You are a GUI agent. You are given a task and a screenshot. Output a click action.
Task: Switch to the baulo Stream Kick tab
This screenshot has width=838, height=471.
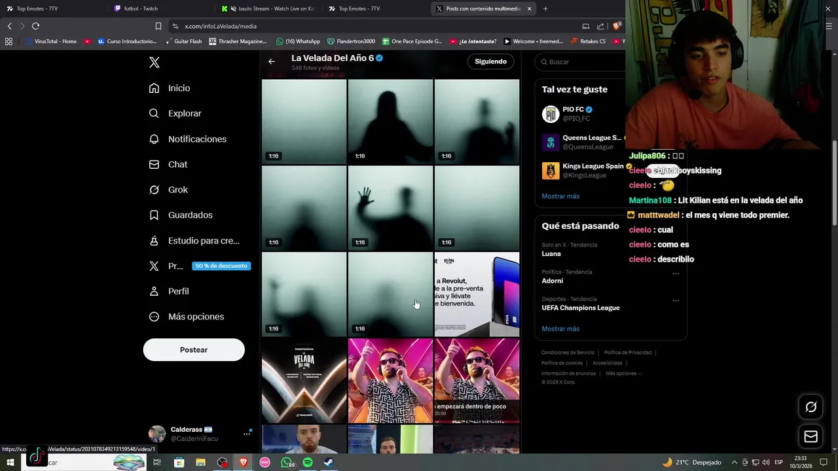click(268, 9)
